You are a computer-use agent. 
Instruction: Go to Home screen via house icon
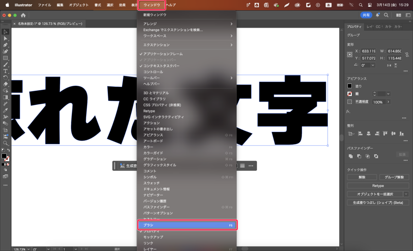pyautogui.click(x=23, y=15)
